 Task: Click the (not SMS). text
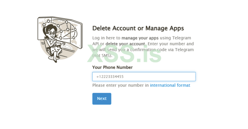(x=102, y=55)
